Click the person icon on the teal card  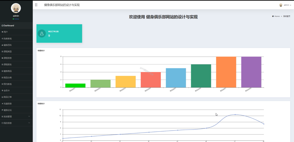point(42,33)
